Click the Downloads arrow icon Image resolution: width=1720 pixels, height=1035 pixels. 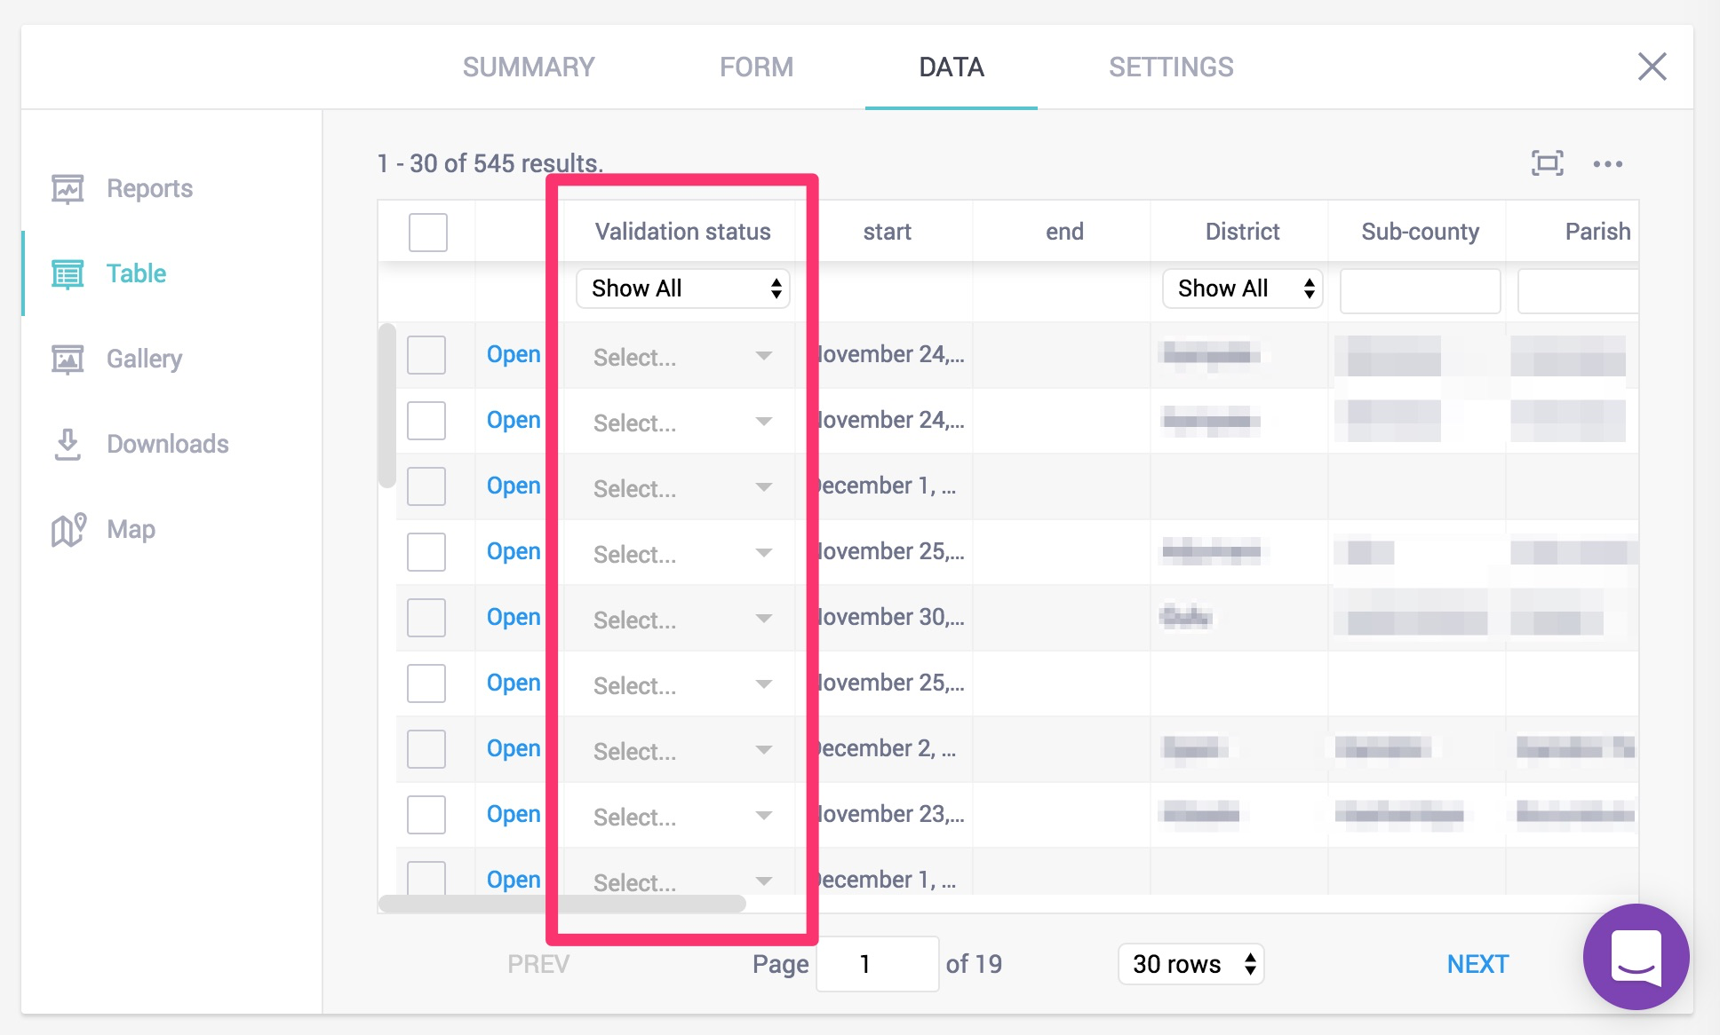68,444
